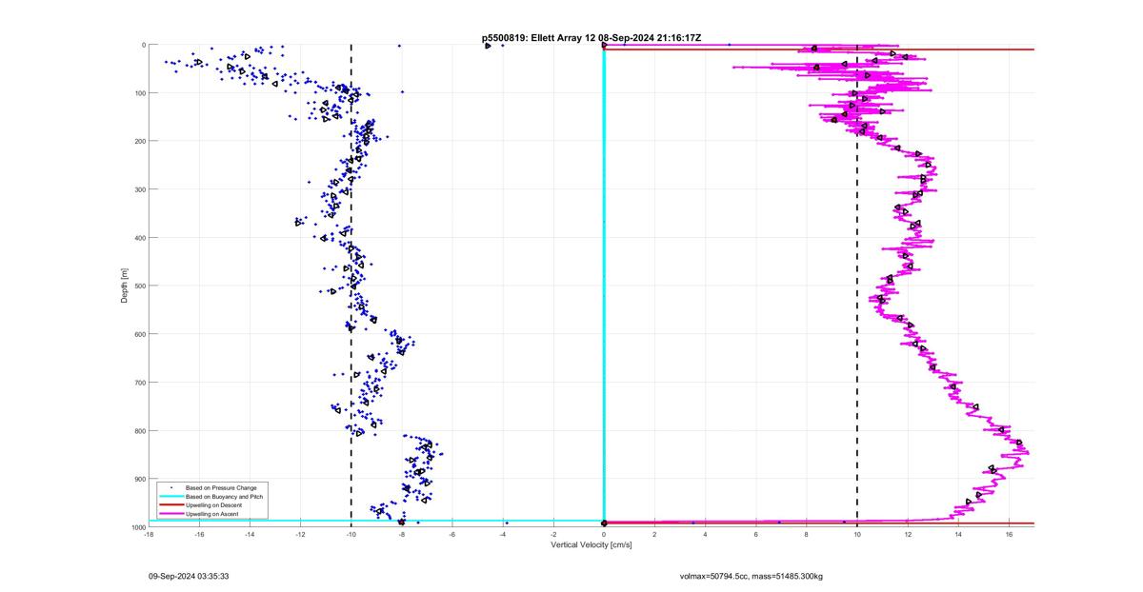Click depth axis tick label '500'
The width and height of the screenshot is (1143, 592).
pos(139,286)
